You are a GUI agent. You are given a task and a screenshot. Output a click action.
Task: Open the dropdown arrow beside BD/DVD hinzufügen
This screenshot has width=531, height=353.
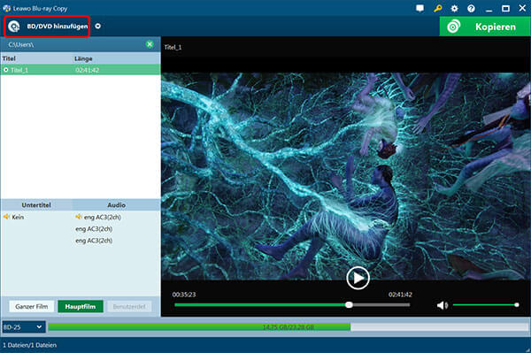(98, 26)
